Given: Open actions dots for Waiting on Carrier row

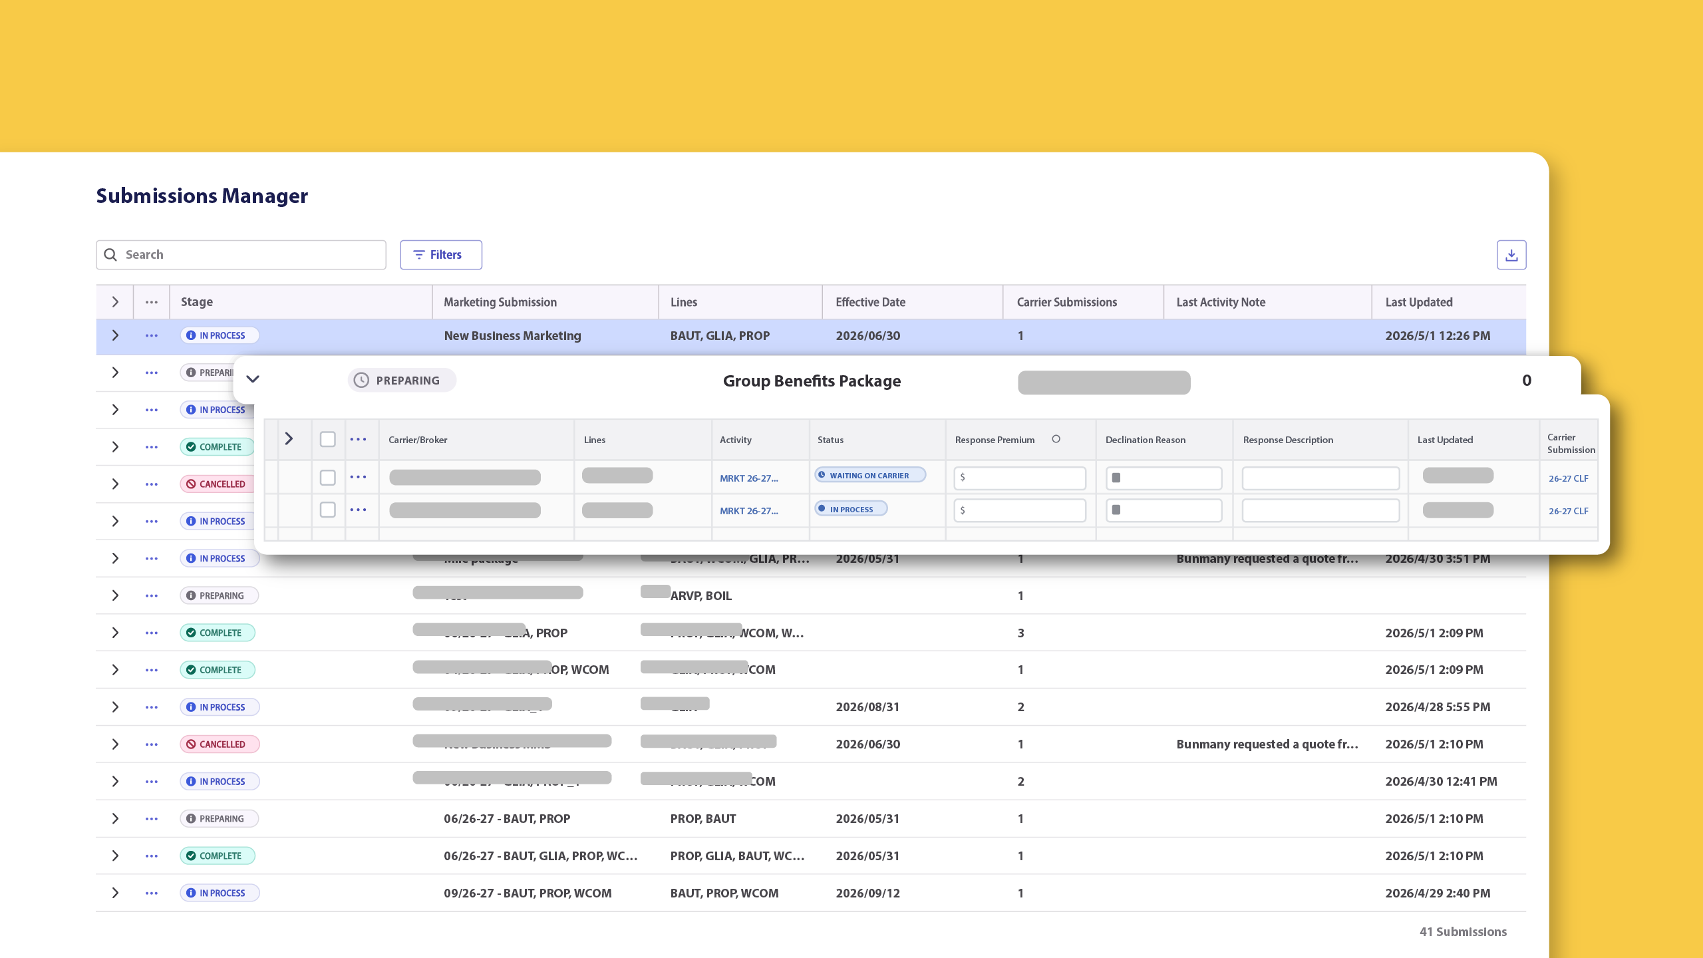Looking at the screenshot, I should click(x=359, y=477).
